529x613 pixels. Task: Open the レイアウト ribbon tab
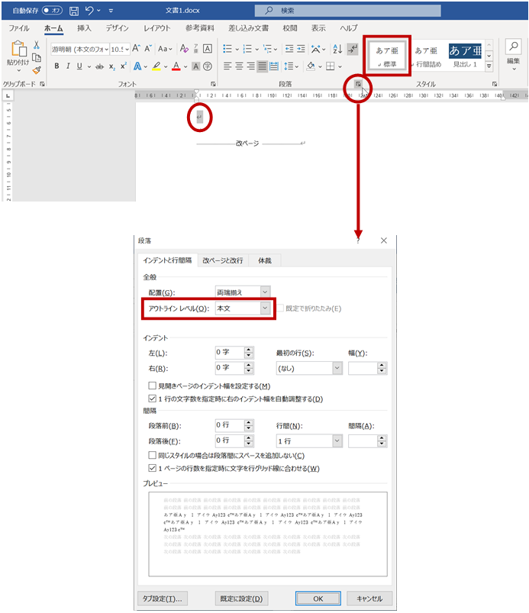[x=157, y=28]
